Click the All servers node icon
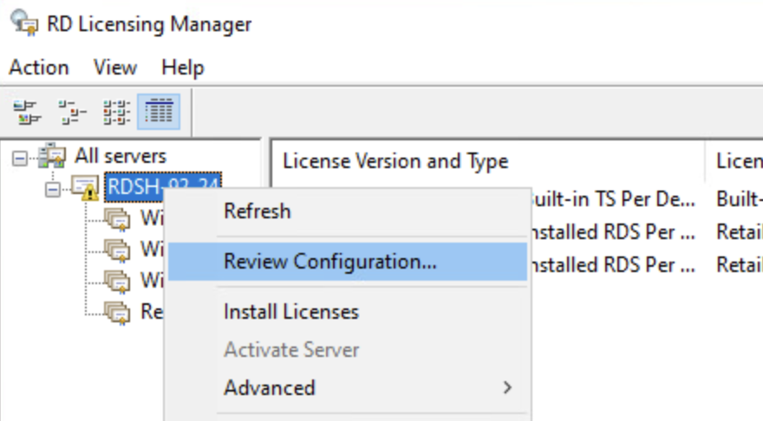 point(53,157)
